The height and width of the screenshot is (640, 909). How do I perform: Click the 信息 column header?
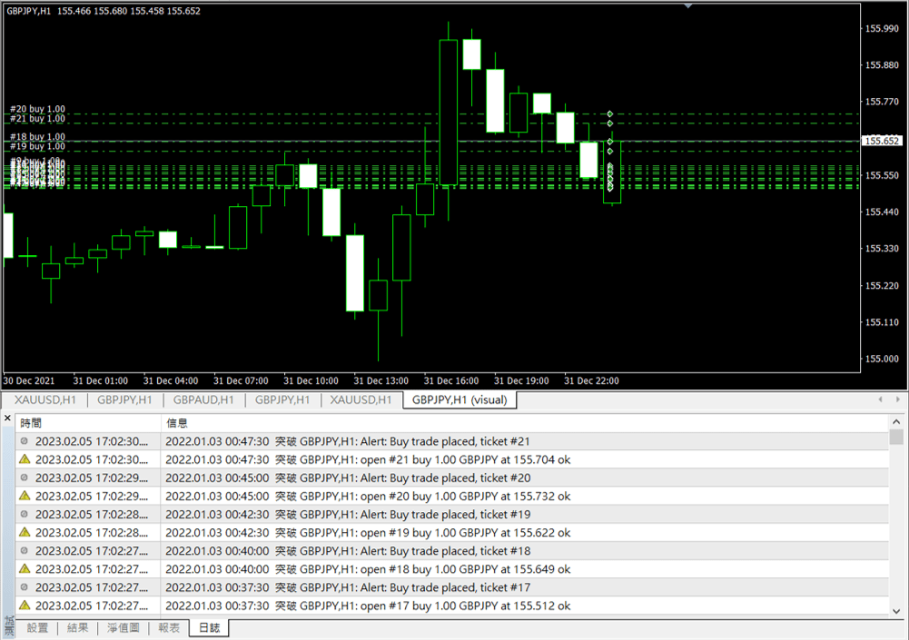177,423
